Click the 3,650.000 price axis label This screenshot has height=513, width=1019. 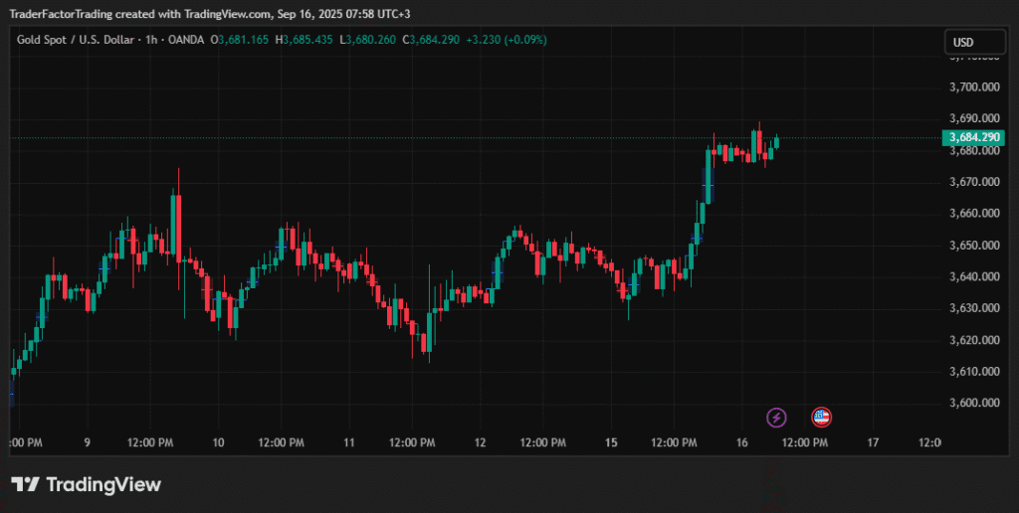[x=974, y=246]
